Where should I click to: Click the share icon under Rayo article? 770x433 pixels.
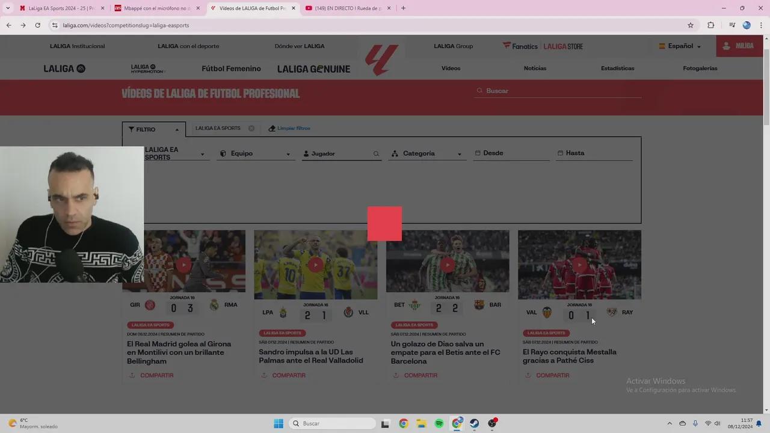point(528,375)
